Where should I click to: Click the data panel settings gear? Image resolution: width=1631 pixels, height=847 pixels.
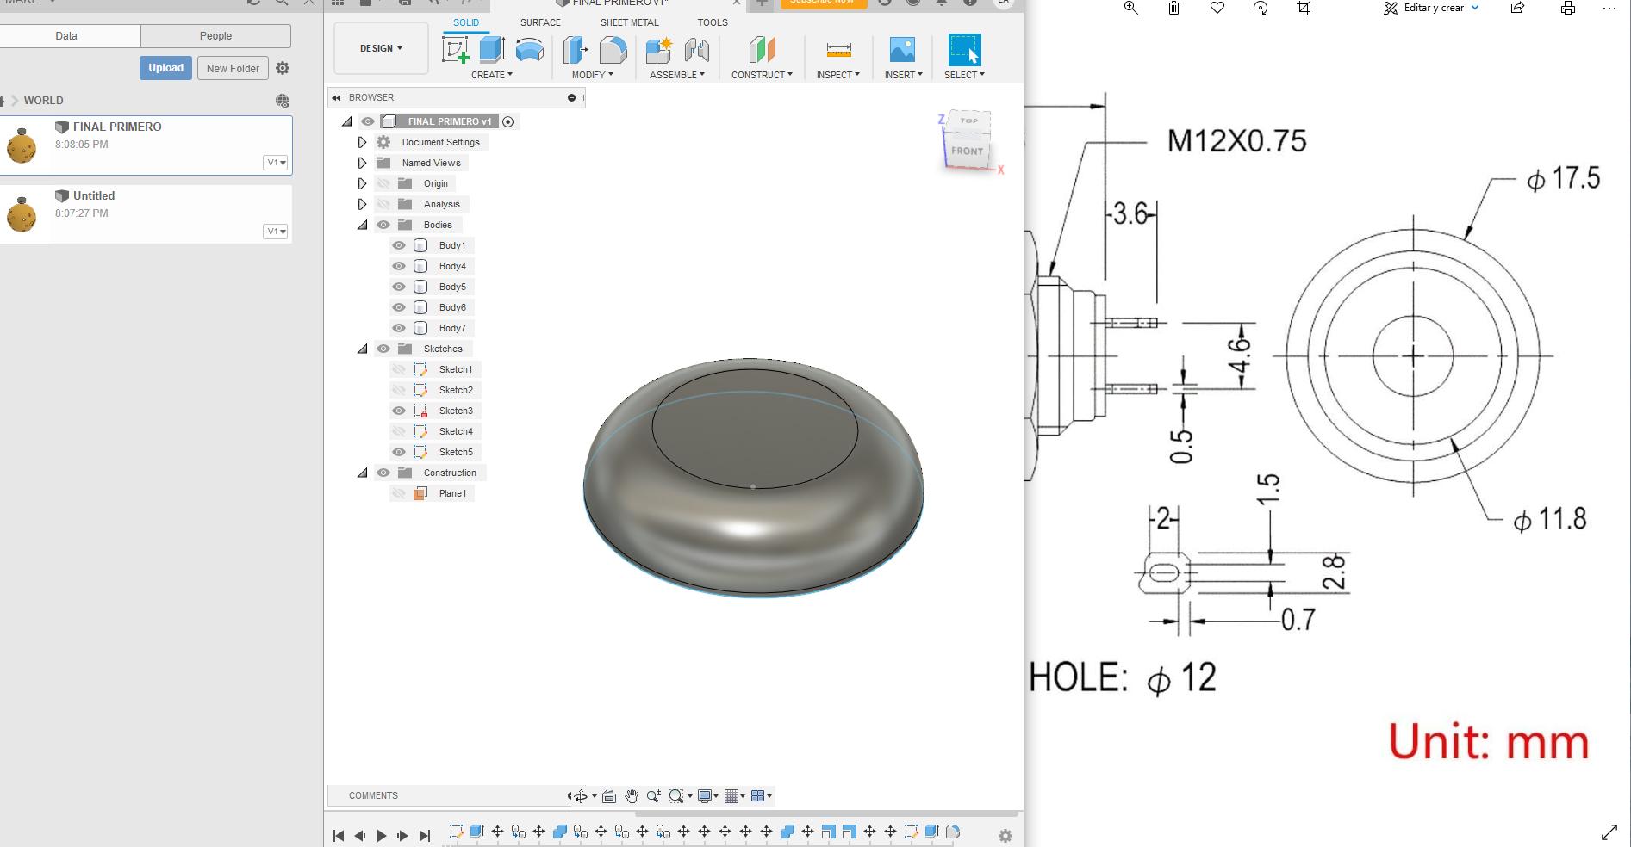(283, 68)
